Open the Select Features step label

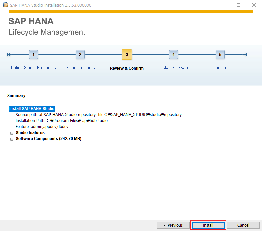80,68
